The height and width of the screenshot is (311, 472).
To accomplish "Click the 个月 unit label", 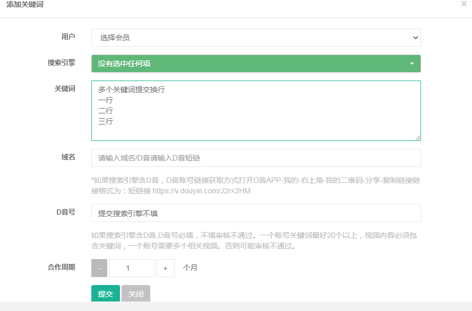I will tap(190, 268).
